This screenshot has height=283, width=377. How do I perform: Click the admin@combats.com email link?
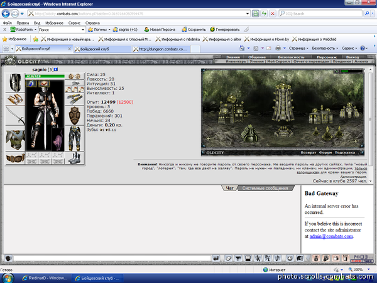(x=331, y=236)
